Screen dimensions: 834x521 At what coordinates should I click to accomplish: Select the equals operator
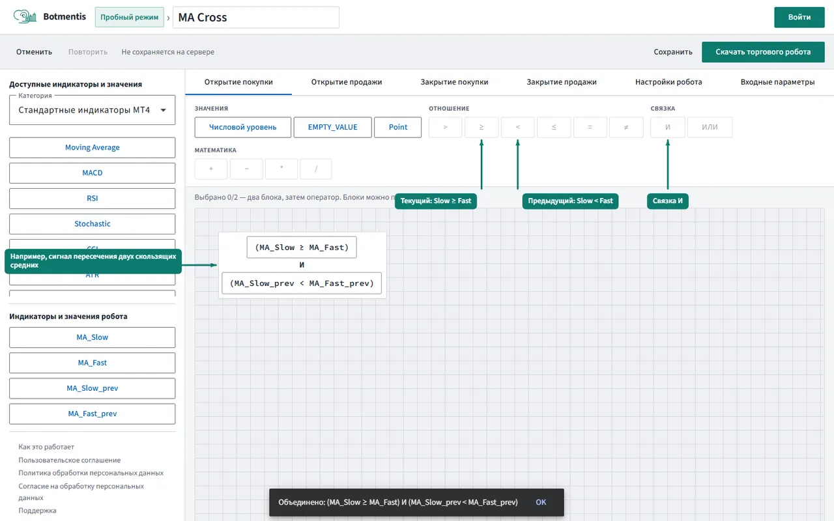pos(590,127)
